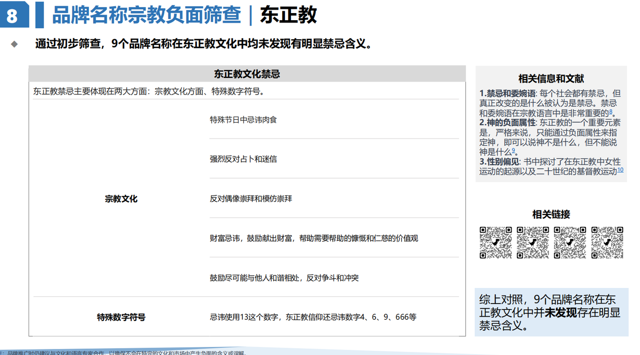Open footnote reference 8

[x=611, y=111]
